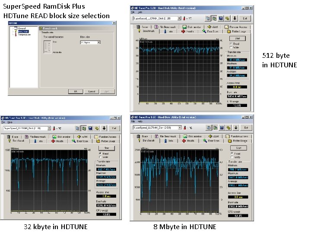The width and height of the screenshot is (311, 233).
Task: Open options icon in 32 kbyte window toolbar
Action: point(97,128)
